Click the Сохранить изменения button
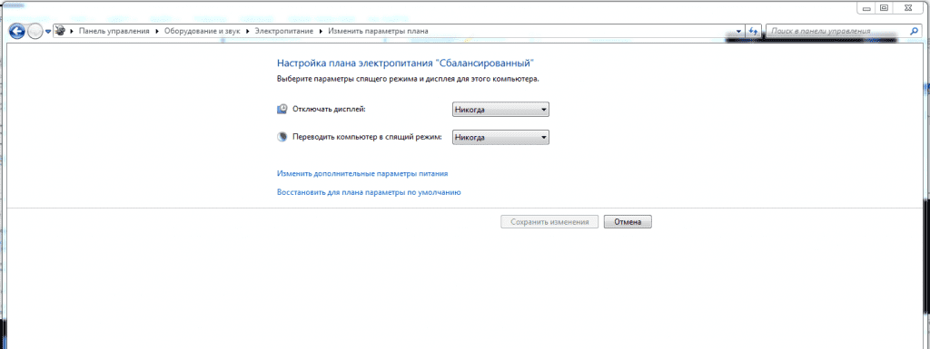The image size is (930, 349). 549,222
